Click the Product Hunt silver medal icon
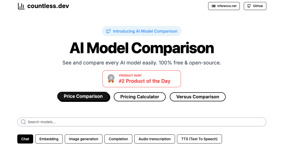 [111, 79]
